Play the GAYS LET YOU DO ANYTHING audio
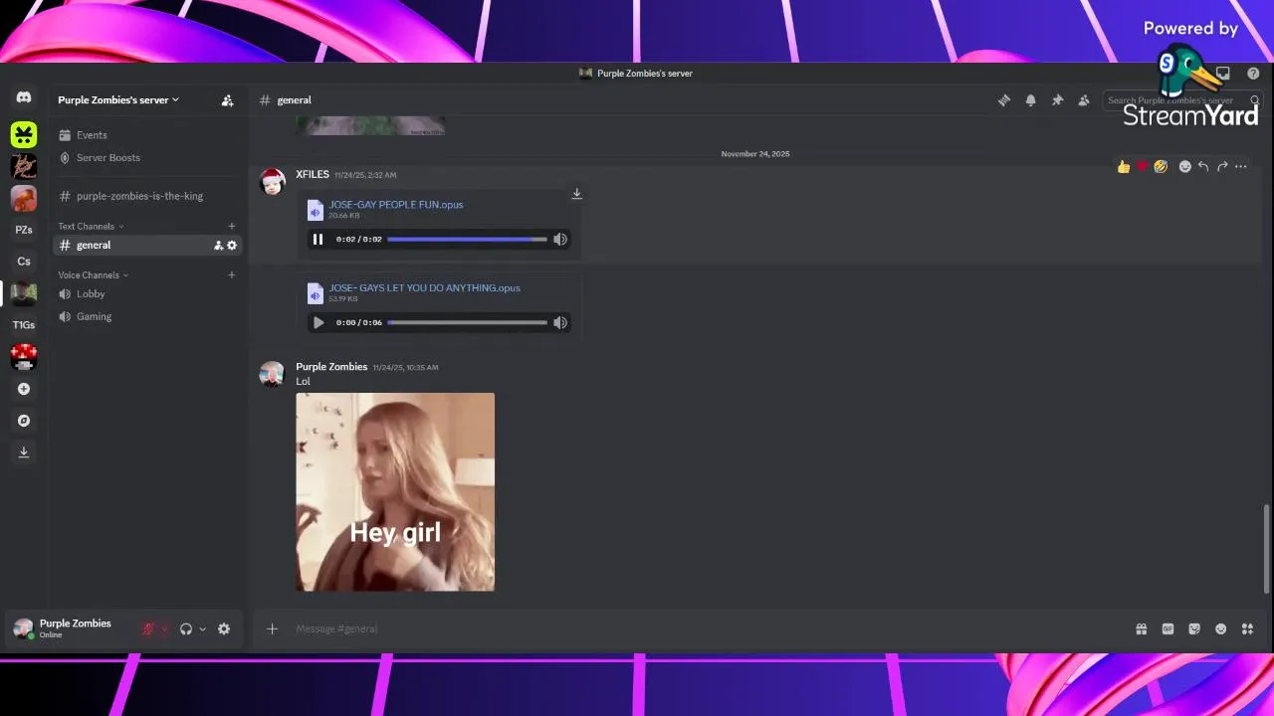The width and height of the screenshot is (1274, 716). pyautogui.click(x=318, y=323)
